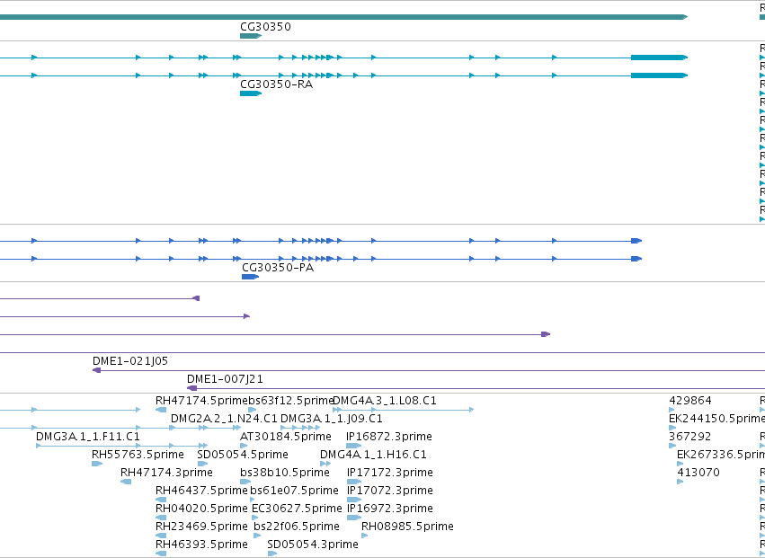765x558 pixels.
Task: Click the EK244150.5prime EST label
Action: coord(716,419)
